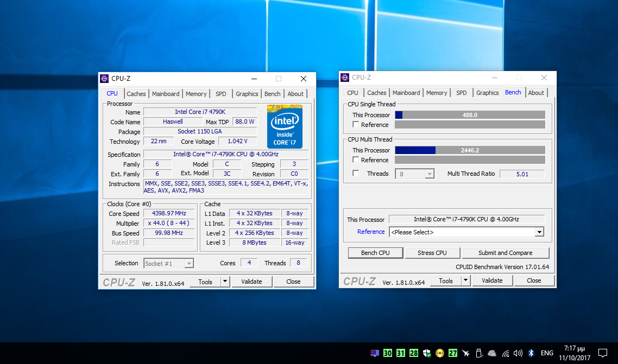Select the CPU tab in left CPU-Z window
This screenshot has height=364, width=618.
coord(112,93)
